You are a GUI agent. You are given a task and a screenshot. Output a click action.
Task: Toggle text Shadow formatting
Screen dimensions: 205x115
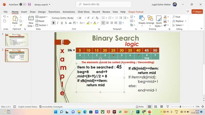[66, 23]
